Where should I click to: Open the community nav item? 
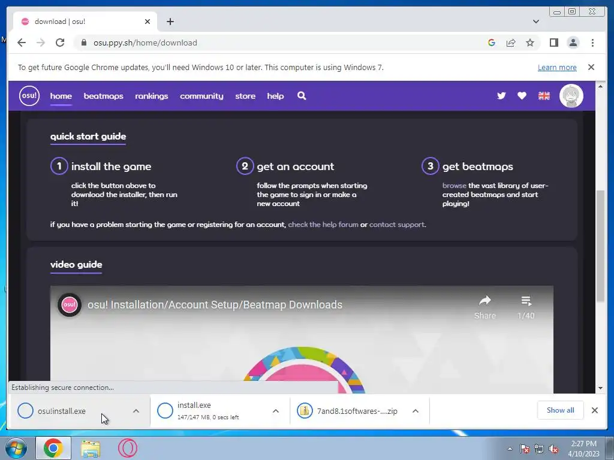click(x=201, y=96)
